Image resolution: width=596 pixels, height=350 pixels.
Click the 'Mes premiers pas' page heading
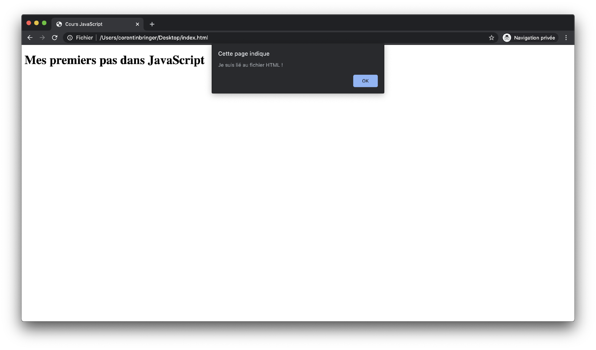114,60
